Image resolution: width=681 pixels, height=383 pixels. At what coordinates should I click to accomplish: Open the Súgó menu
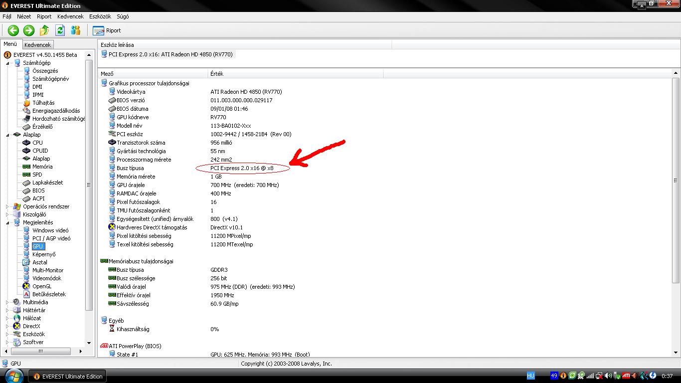click(123, 16)
